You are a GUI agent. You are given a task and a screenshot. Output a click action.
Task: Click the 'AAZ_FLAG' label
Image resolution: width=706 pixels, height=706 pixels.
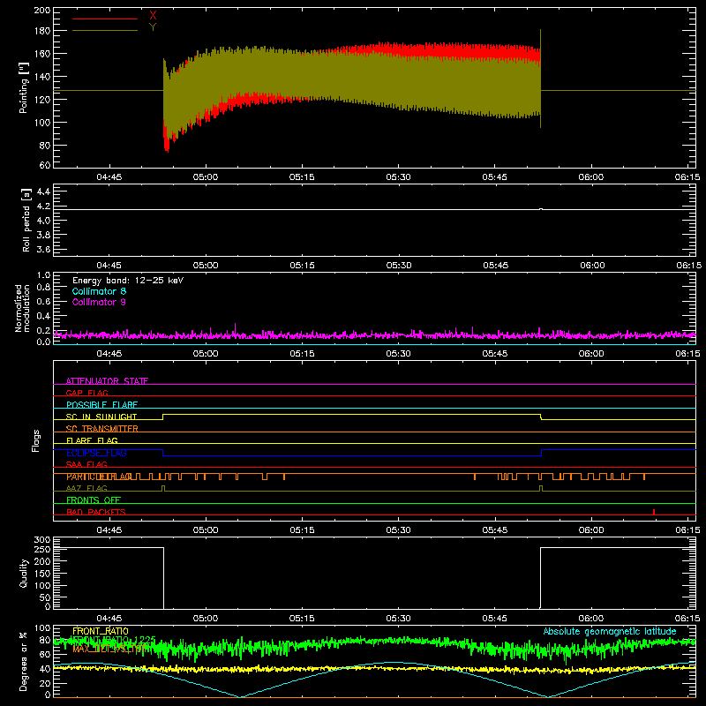[x=86, y=489]
